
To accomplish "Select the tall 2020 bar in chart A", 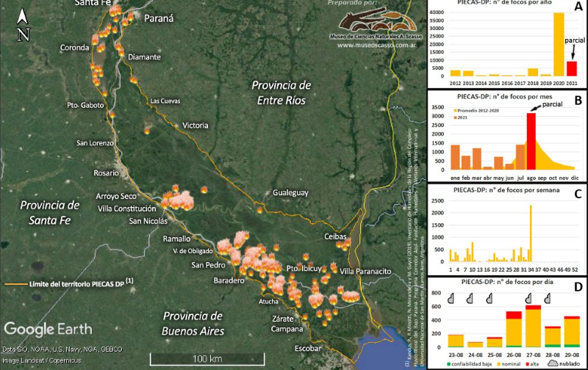I will click(559, 44).
